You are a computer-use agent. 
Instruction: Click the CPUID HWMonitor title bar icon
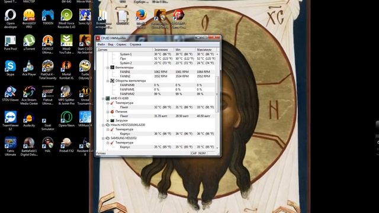tap(98, 38)
